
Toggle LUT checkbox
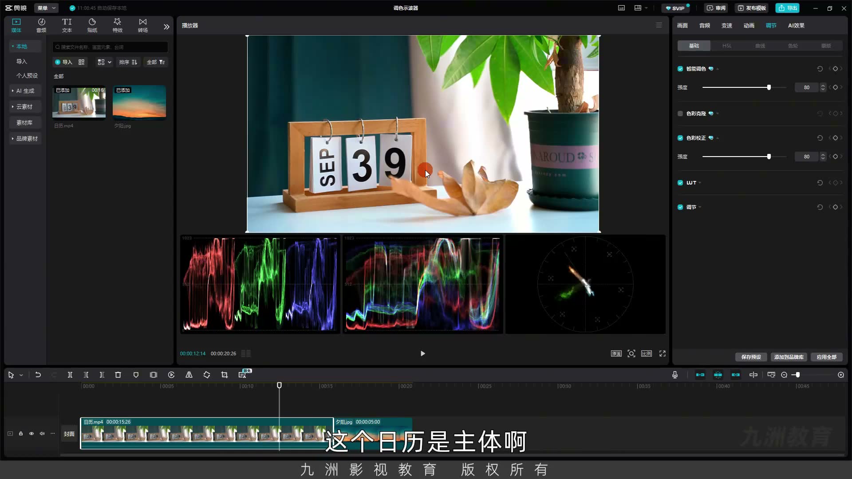pos(680,183)
